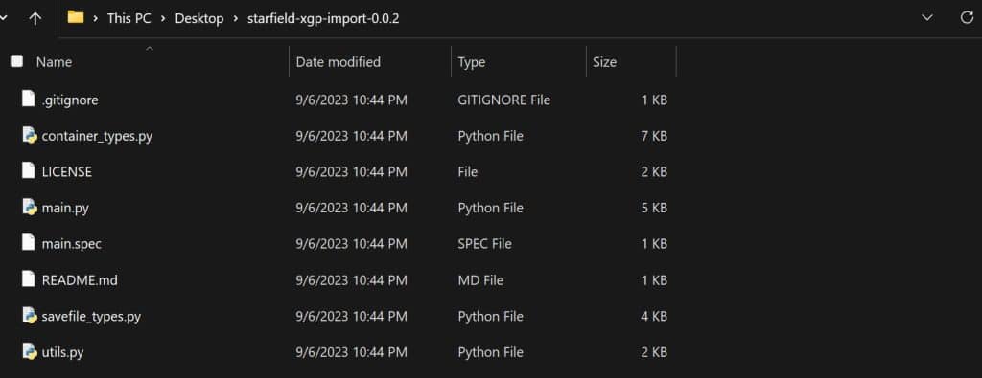982x378 pixels.
Task: Click the utils.py Python icon
Action: (x=30, y=351)
